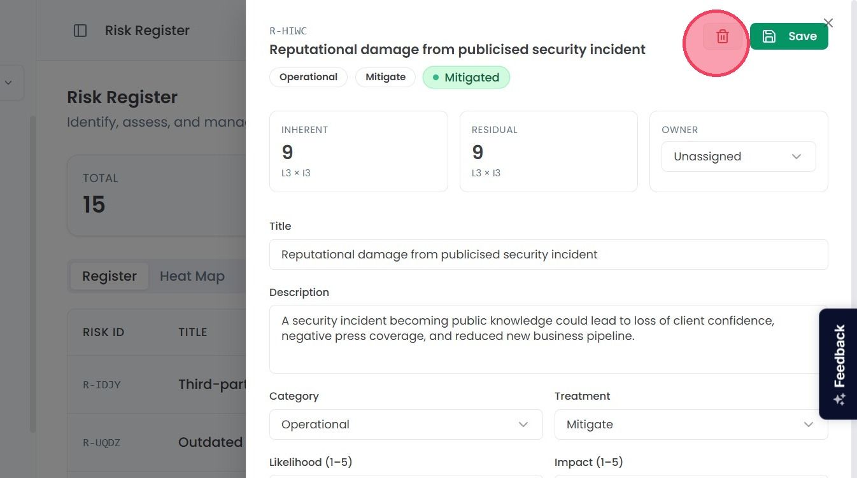Delete this risk with the trash icon
Image resolution: width=857 pixels, height=478 pixels.
click(723, 36)
